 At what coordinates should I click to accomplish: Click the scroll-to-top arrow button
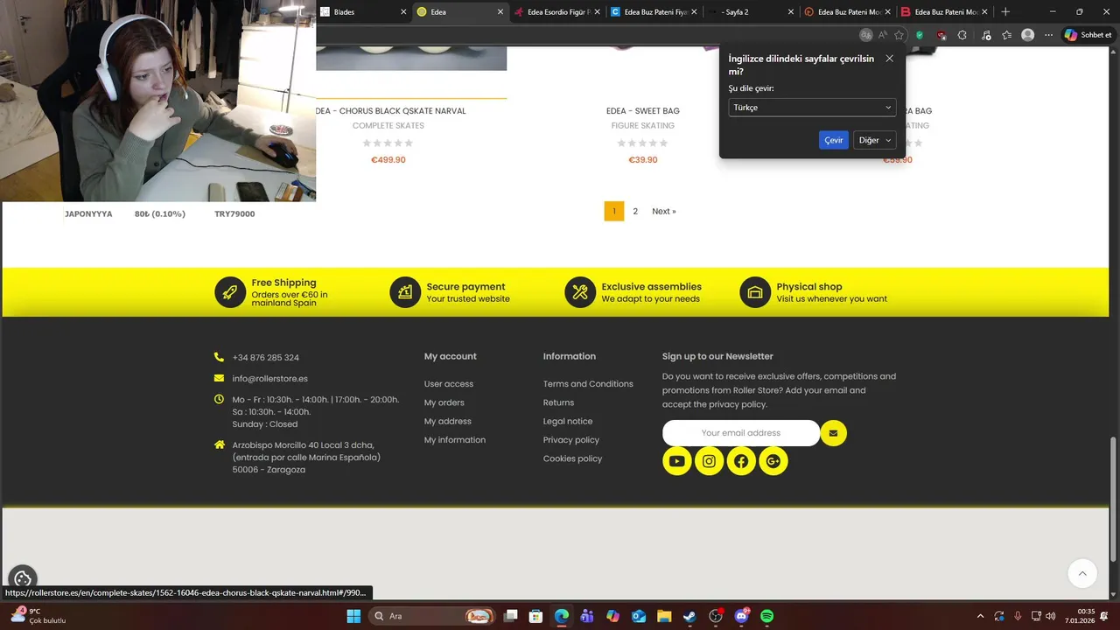tap(1082, 573)
